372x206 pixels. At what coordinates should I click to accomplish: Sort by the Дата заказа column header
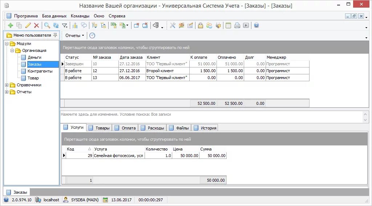tap(132, 57)
